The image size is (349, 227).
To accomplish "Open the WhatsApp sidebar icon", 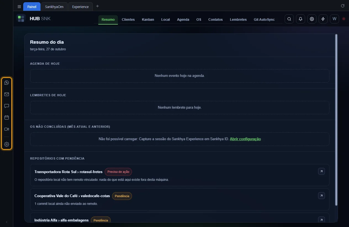I will 7,83.
